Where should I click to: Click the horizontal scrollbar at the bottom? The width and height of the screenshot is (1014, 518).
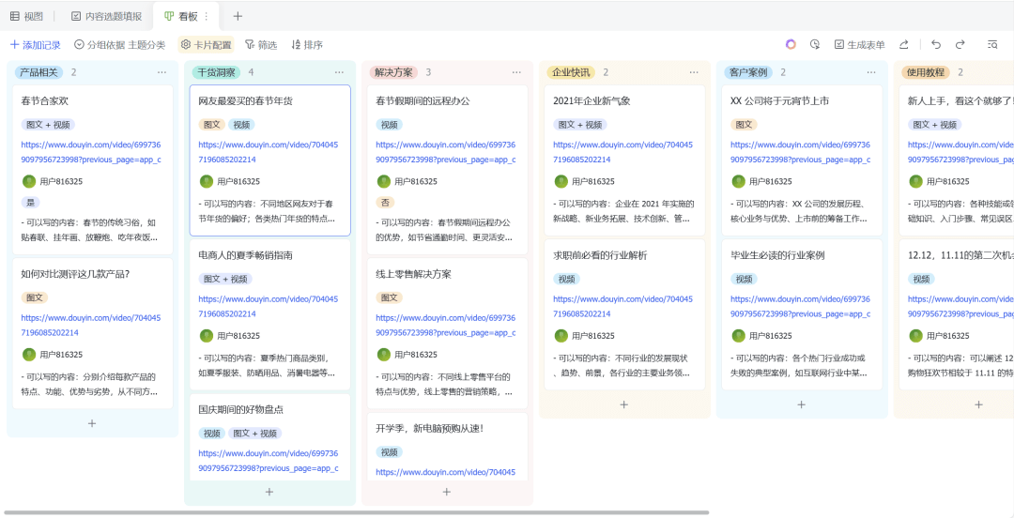click(355, 512)
